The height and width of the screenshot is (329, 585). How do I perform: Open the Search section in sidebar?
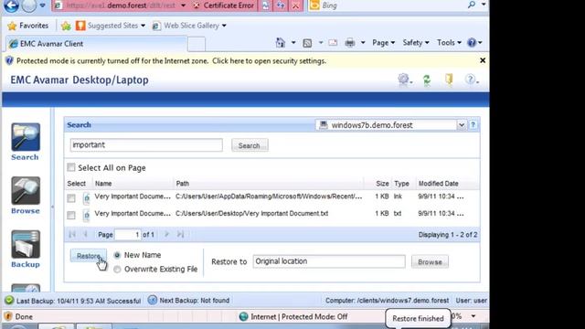pos(25,143)
